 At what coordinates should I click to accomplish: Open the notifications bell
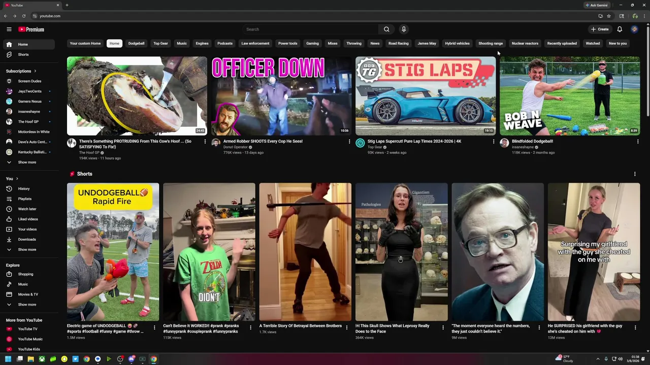[620, 29]
